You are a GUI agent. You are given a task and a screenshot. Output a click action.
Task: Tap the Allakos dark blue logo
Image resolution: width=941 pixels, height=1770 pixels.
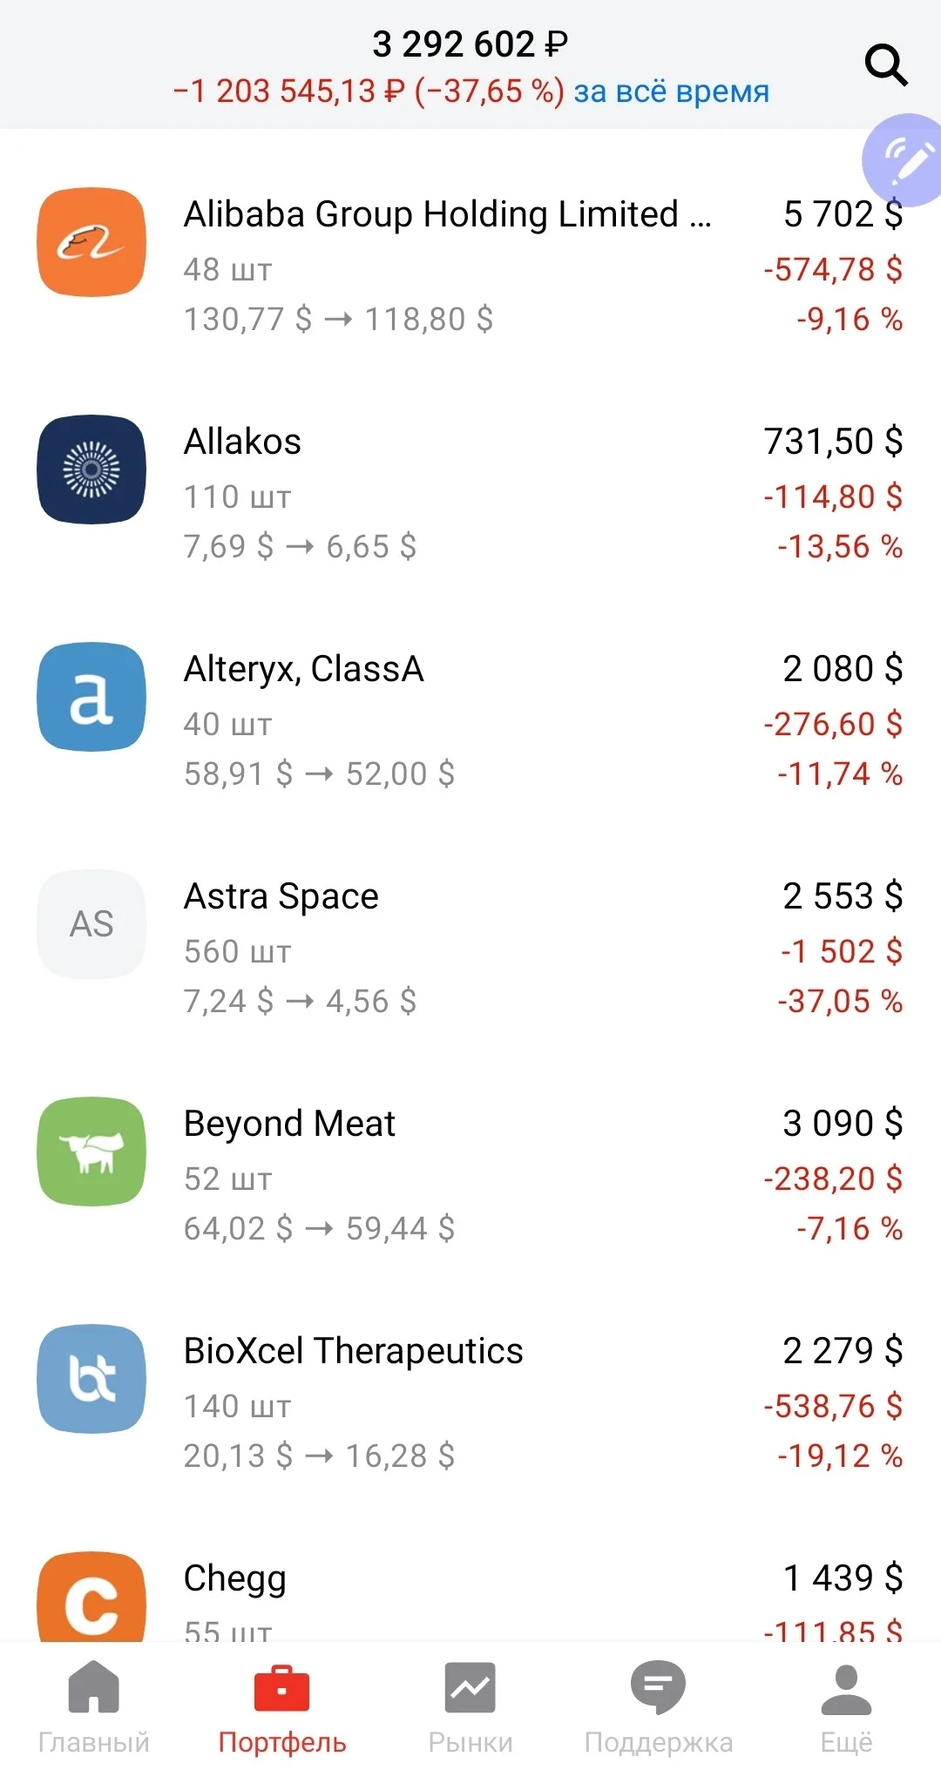(91, 470)
